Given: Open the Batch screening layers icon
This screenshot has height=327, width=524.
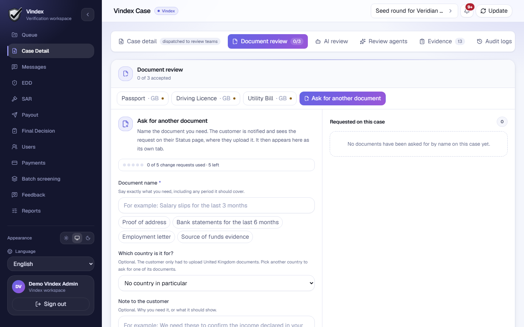Looking at the screenshot, I should tap(15, 179).
